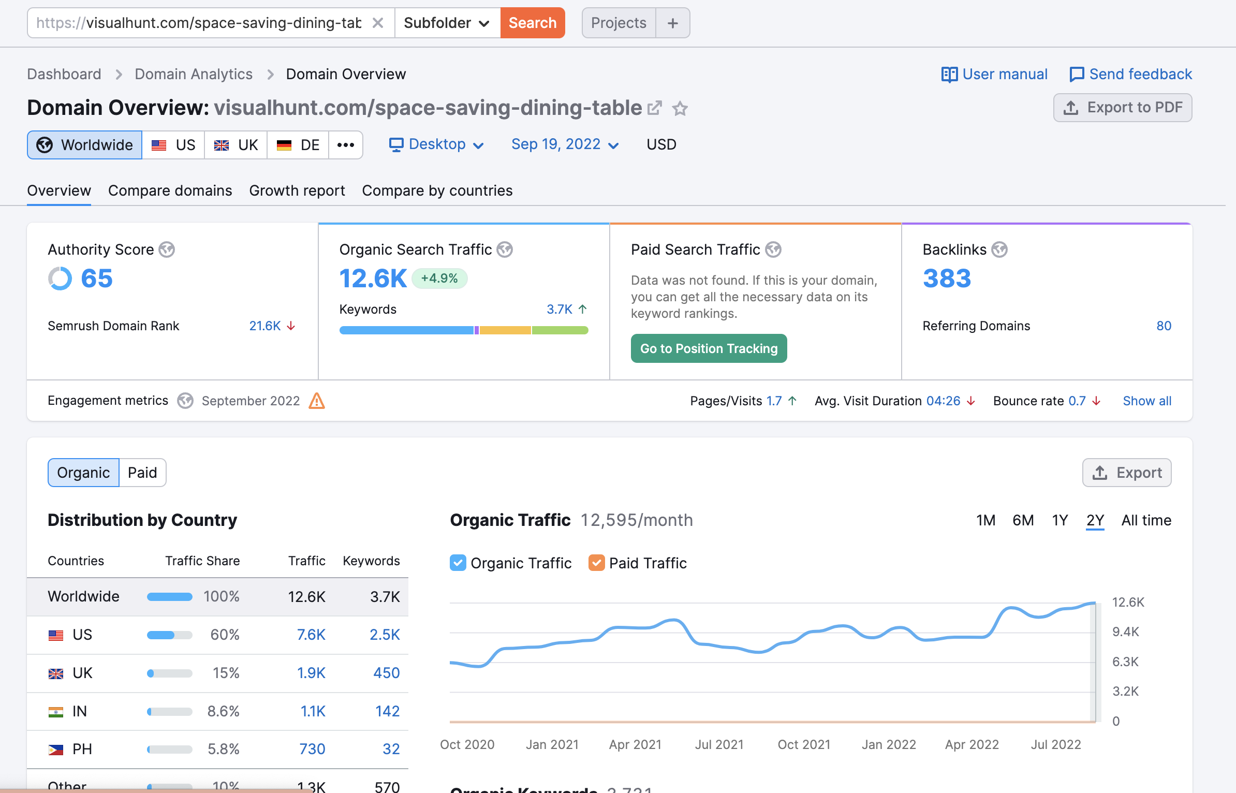Click the Keywords up arrow icon
1236x793 pixels.
pos(583,309)
